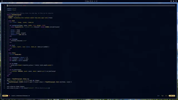Click the def to_json(*args) line

point(15,70)
